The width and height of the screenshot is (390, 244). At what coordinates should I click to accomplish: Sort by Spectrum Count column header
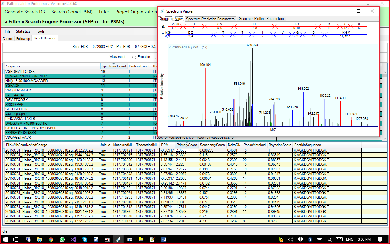[114, 66]
